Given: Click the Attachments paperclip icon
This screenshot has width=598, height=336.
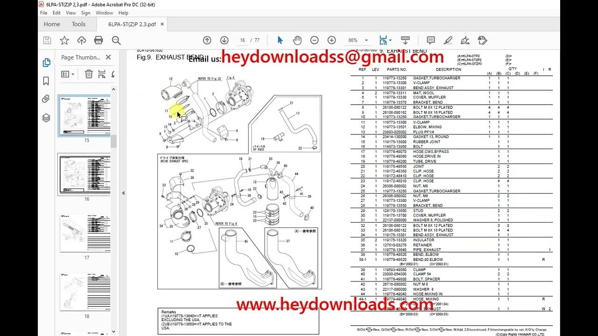Looking at the screenshot, I should (x=46, y=99).
